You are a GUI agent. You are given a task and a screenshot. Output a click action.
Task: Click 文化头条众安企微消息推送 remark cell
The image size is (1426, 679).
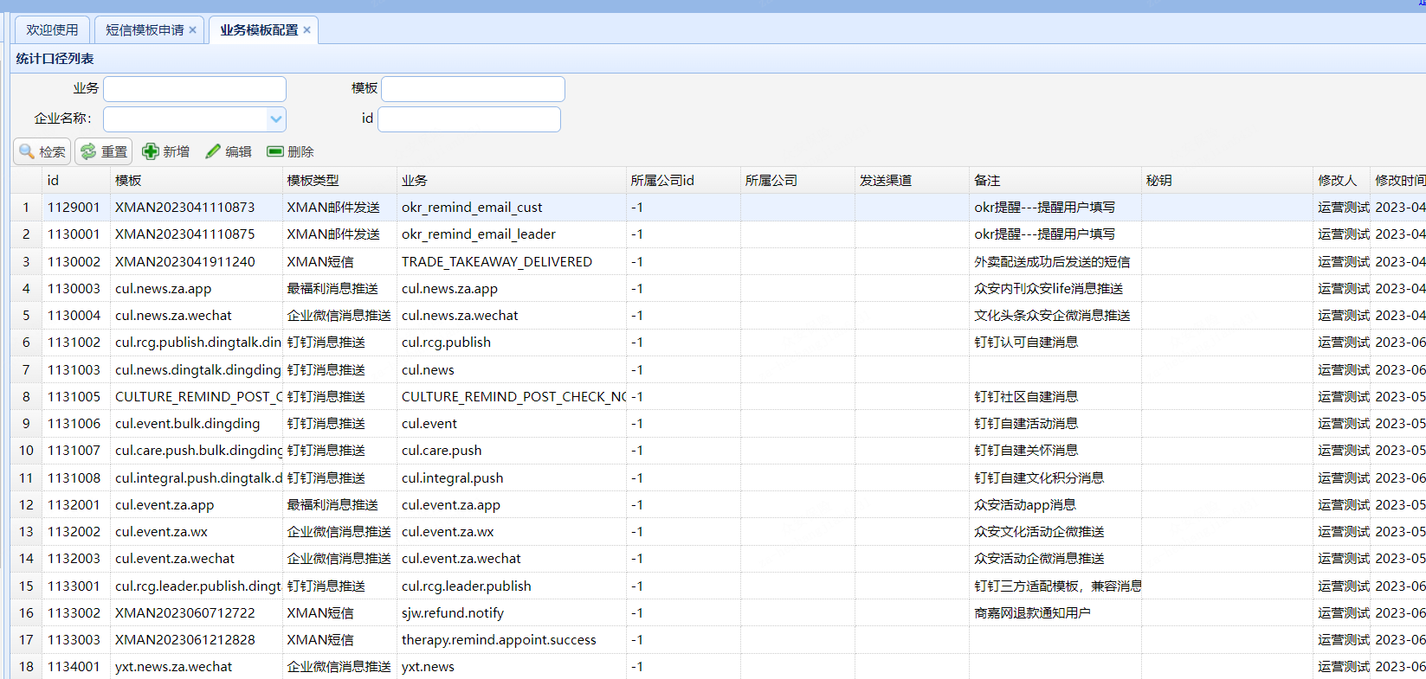(x=1055, y=315)
